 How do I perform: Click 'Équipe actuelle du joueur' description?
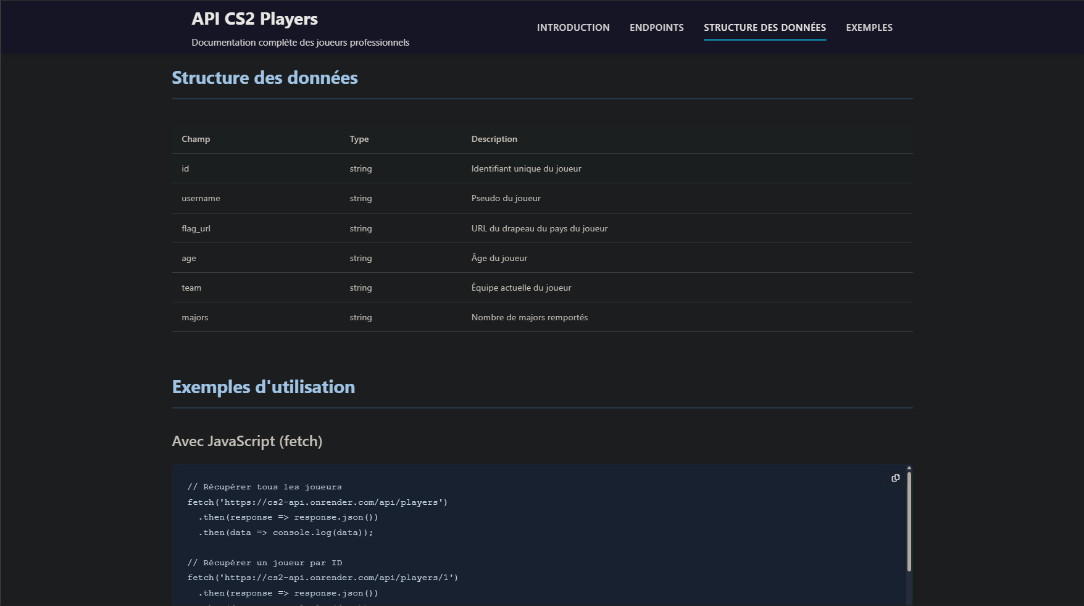pos(521,288)
